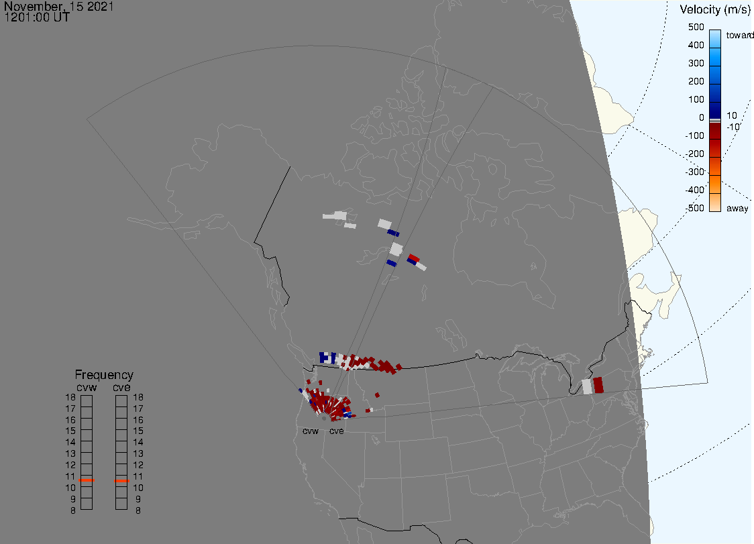Click the 15 label beside cve bar
Screen dimensions: 754x544
tap(138, 431)
